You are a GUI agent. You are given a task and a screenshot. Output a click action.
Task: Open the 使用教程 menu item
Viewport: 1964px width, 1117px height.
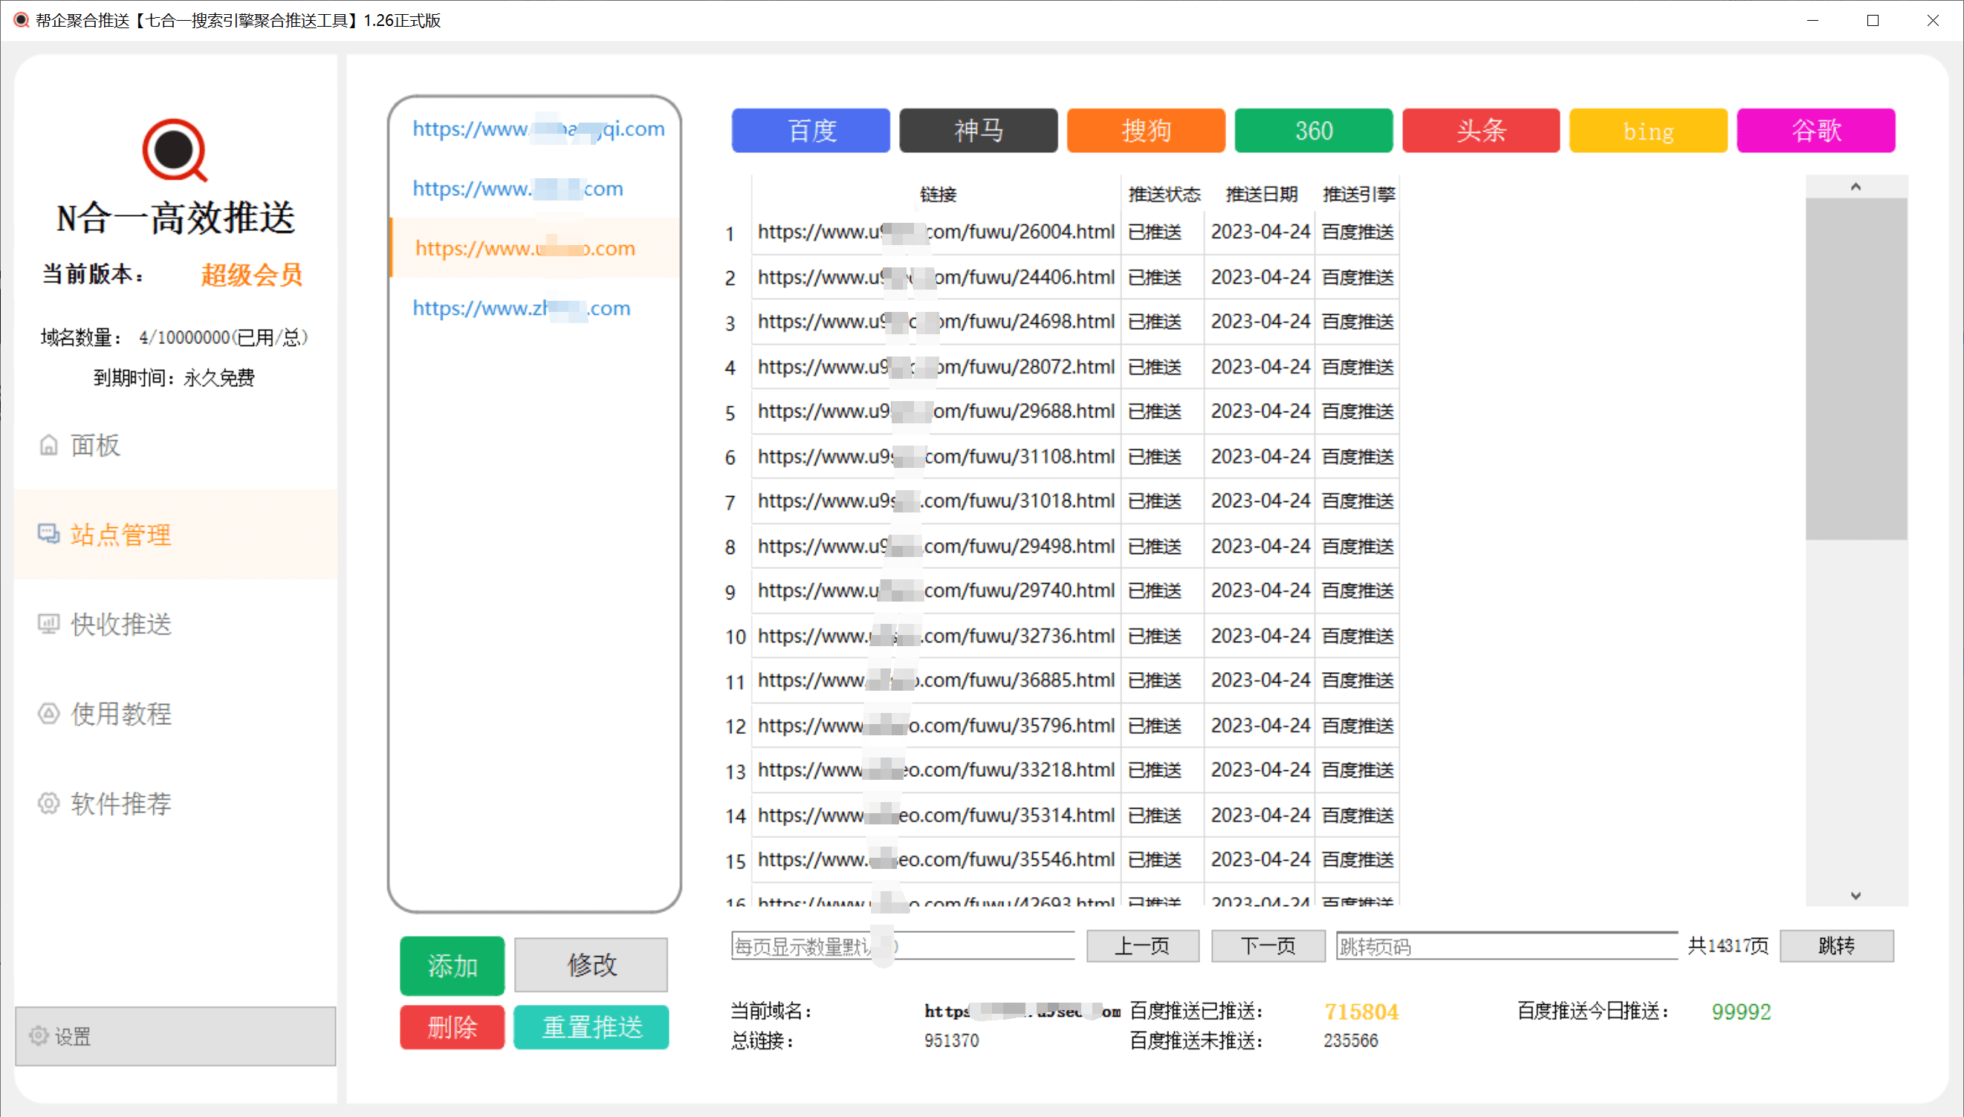click(x=175, y=714)
